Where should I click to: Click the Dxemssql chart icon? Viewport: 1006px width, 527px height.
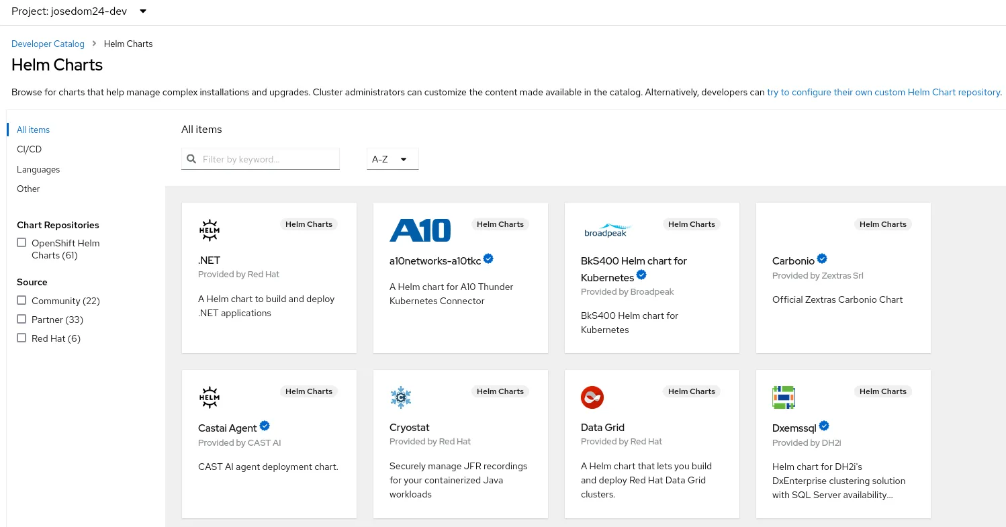784,397
